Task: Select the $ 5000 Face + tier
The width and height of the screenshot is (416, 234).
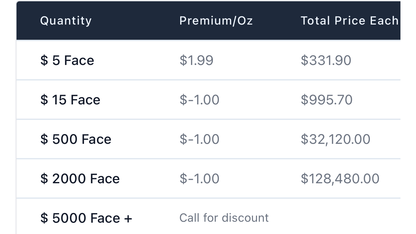Action: [x=86, y=218]
